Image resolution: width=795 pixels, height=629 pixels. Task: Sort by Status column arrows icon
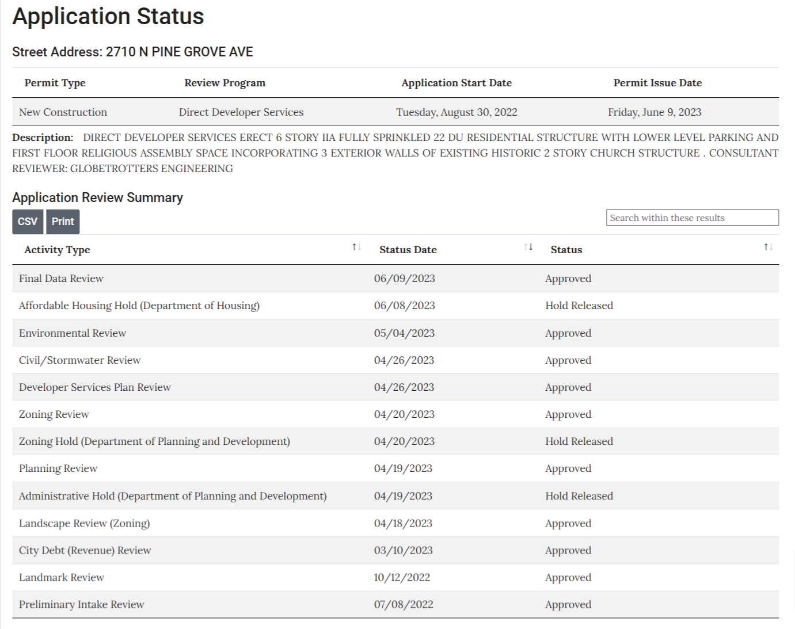pos(768,247)
